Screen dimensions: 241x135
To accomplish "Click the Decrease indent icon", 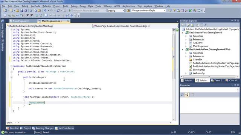I will [27, 15].
